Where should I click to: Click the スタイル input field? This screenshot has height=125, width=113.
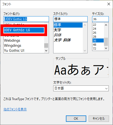(x=70, y=19)
